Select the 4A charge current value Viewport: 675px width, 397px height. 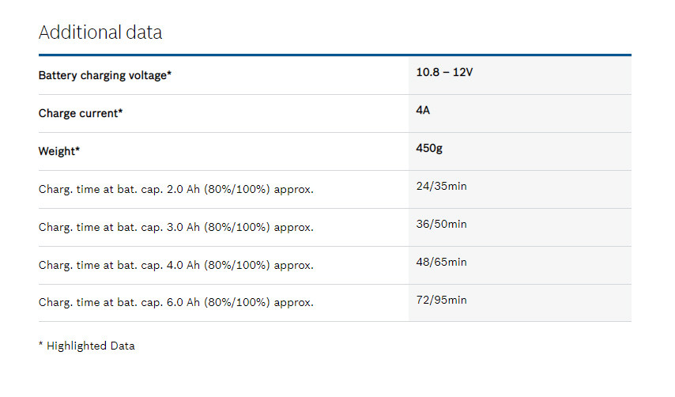[x=423, y=110]
